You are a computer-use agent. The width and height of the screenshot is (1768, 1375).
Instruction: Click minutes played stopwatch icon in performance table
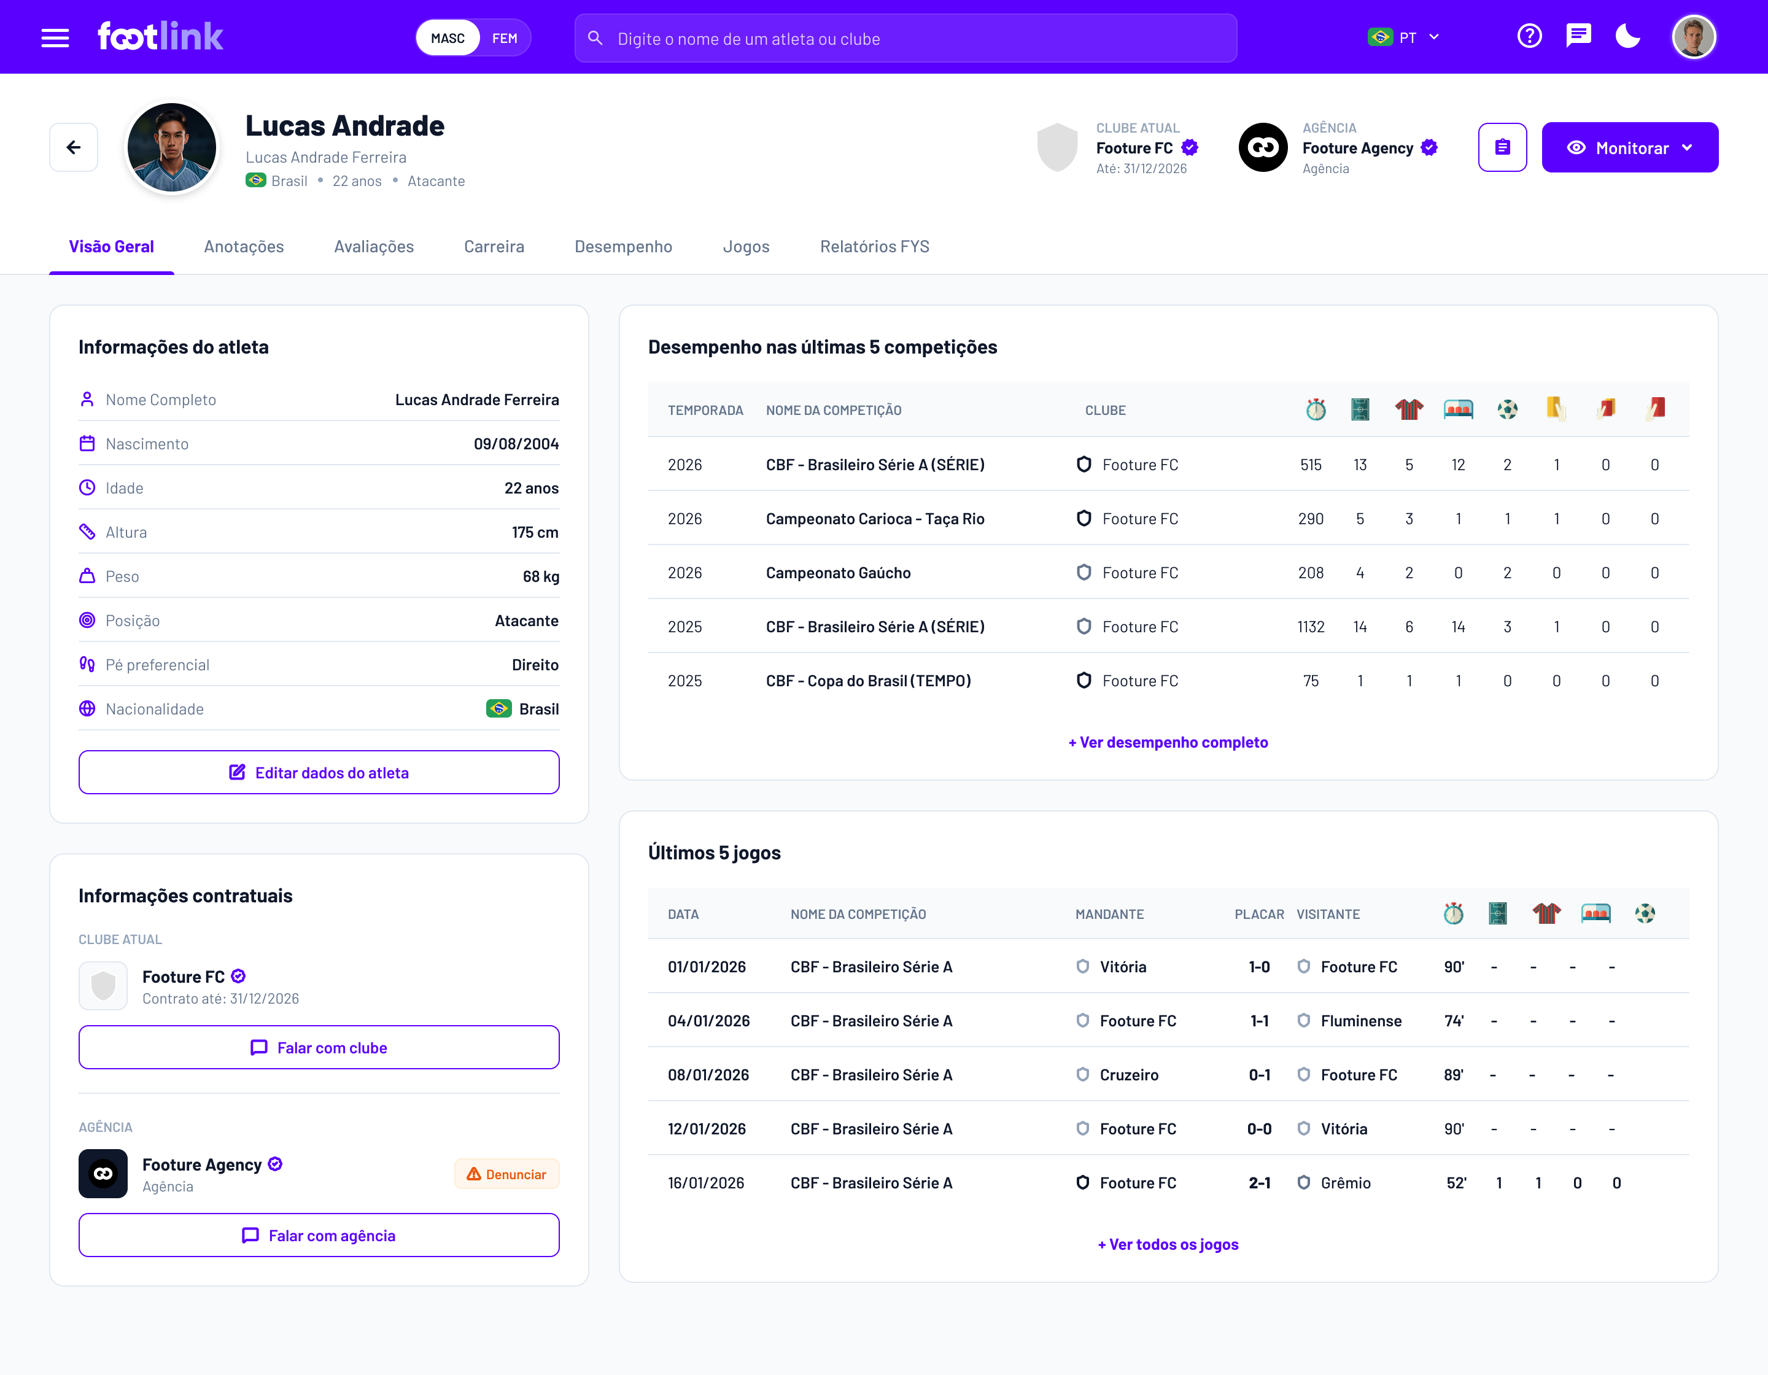coord(1316,409)
